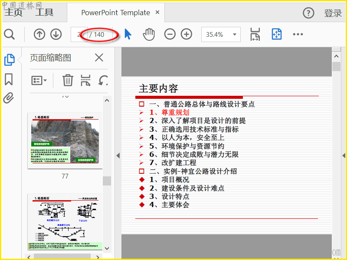
Task: Click thumbnail panel scroll down arrow
Action: tap(107, 248)
